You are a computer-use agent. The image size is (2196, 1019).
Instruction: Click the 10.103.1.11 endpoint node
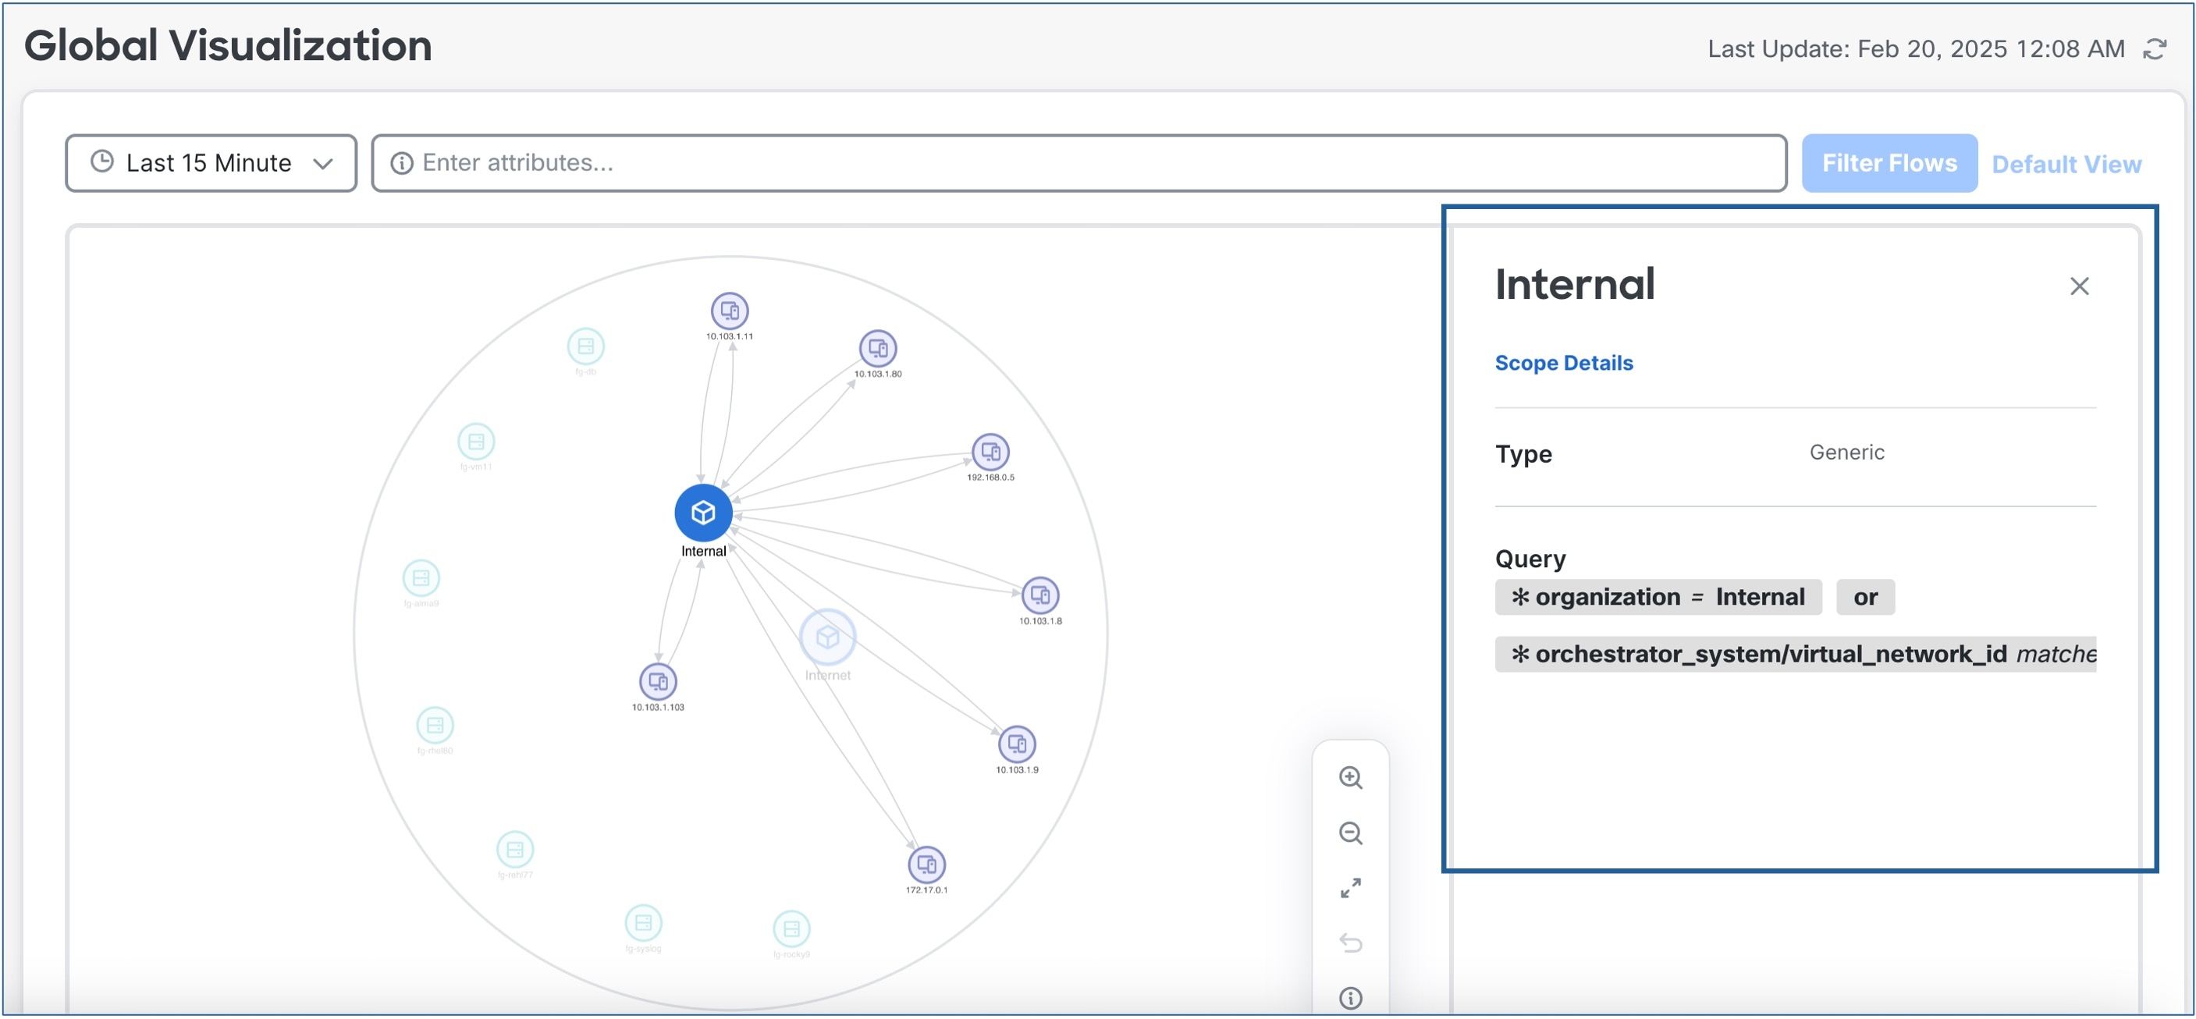pyautogui.click(x=730, y=311)
